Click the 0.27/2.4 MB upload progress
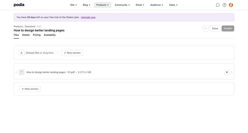 pos(85,72)
